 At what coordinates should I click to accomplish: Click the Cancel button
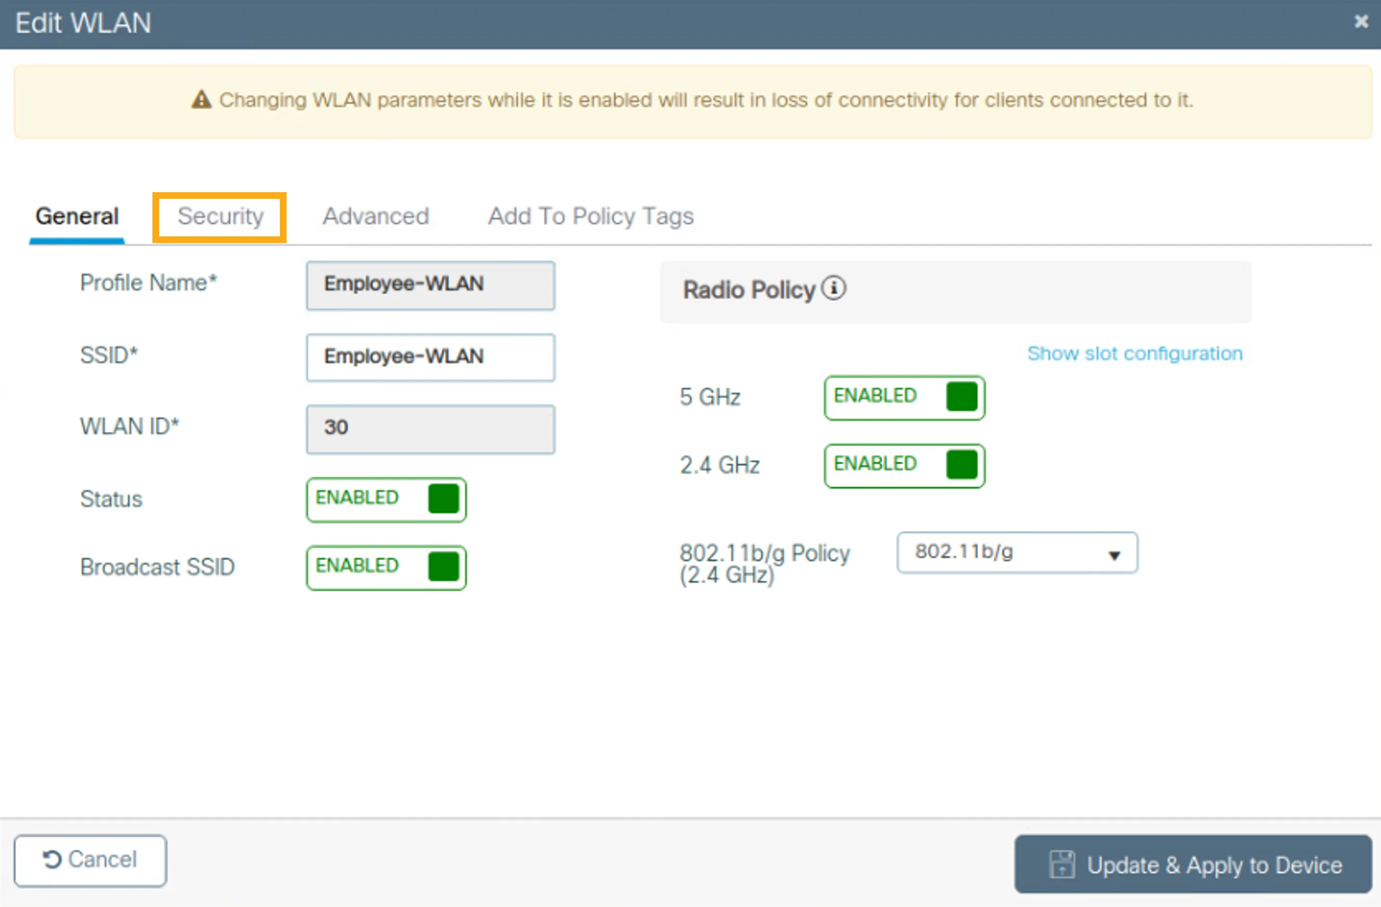[90, 860]
